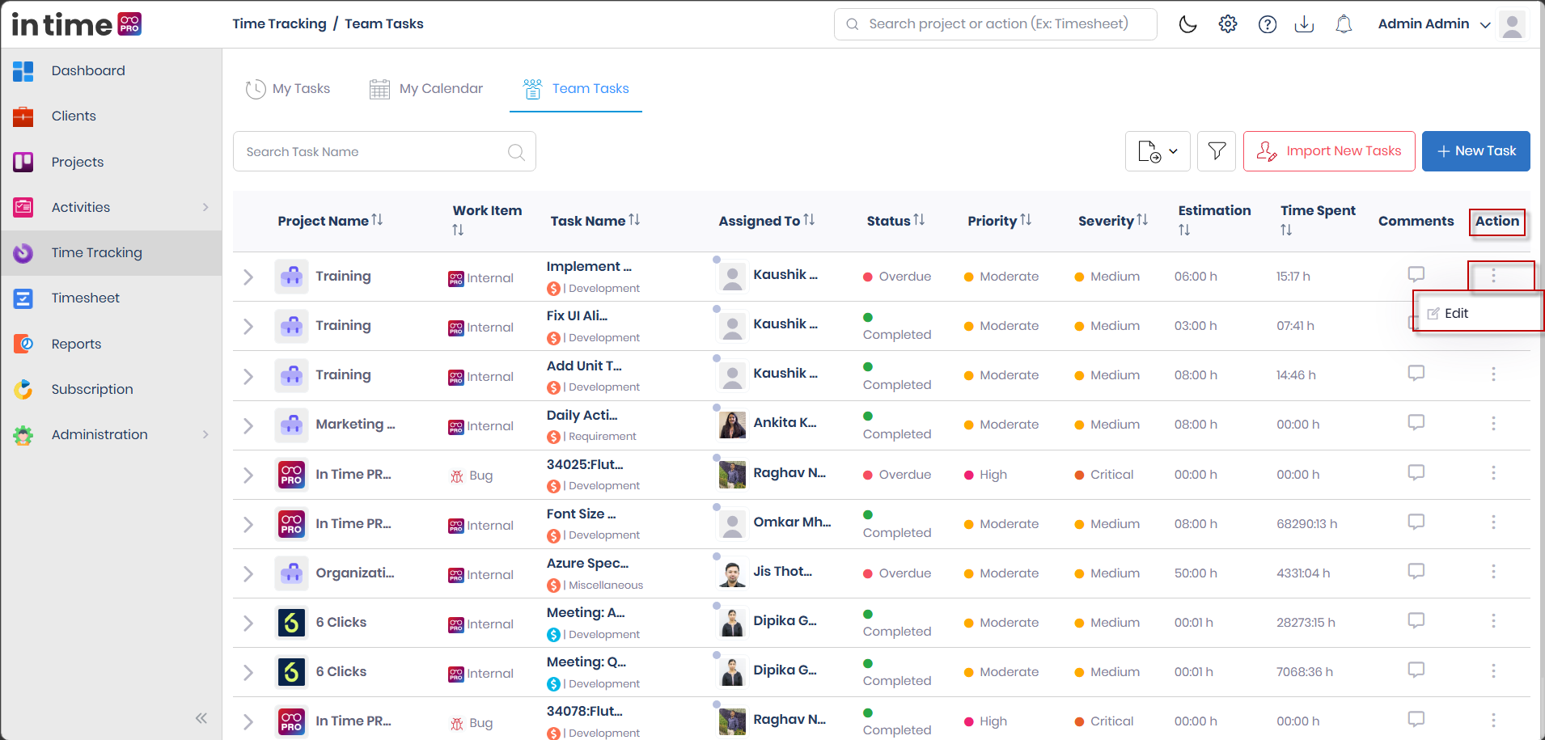Click Raghav N avatar in 34025 row
The width and height of the screenshot is (1545, 740).
click(732, 475)
